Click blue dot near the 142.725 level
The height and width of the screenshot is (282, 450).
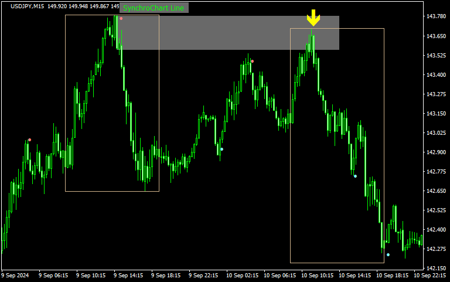click(x=355, y=176)
